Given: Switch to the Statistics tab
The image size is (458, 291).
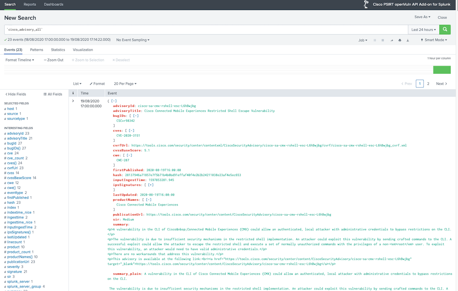Looking at the screenshot, I should point(58,50).
